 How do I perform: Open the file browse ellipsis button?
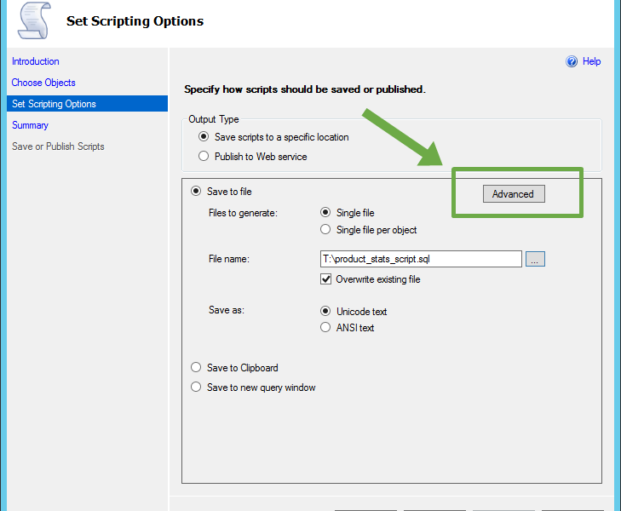(535, 259)
